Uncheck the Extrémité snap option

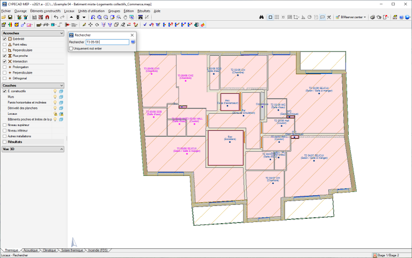4,39
